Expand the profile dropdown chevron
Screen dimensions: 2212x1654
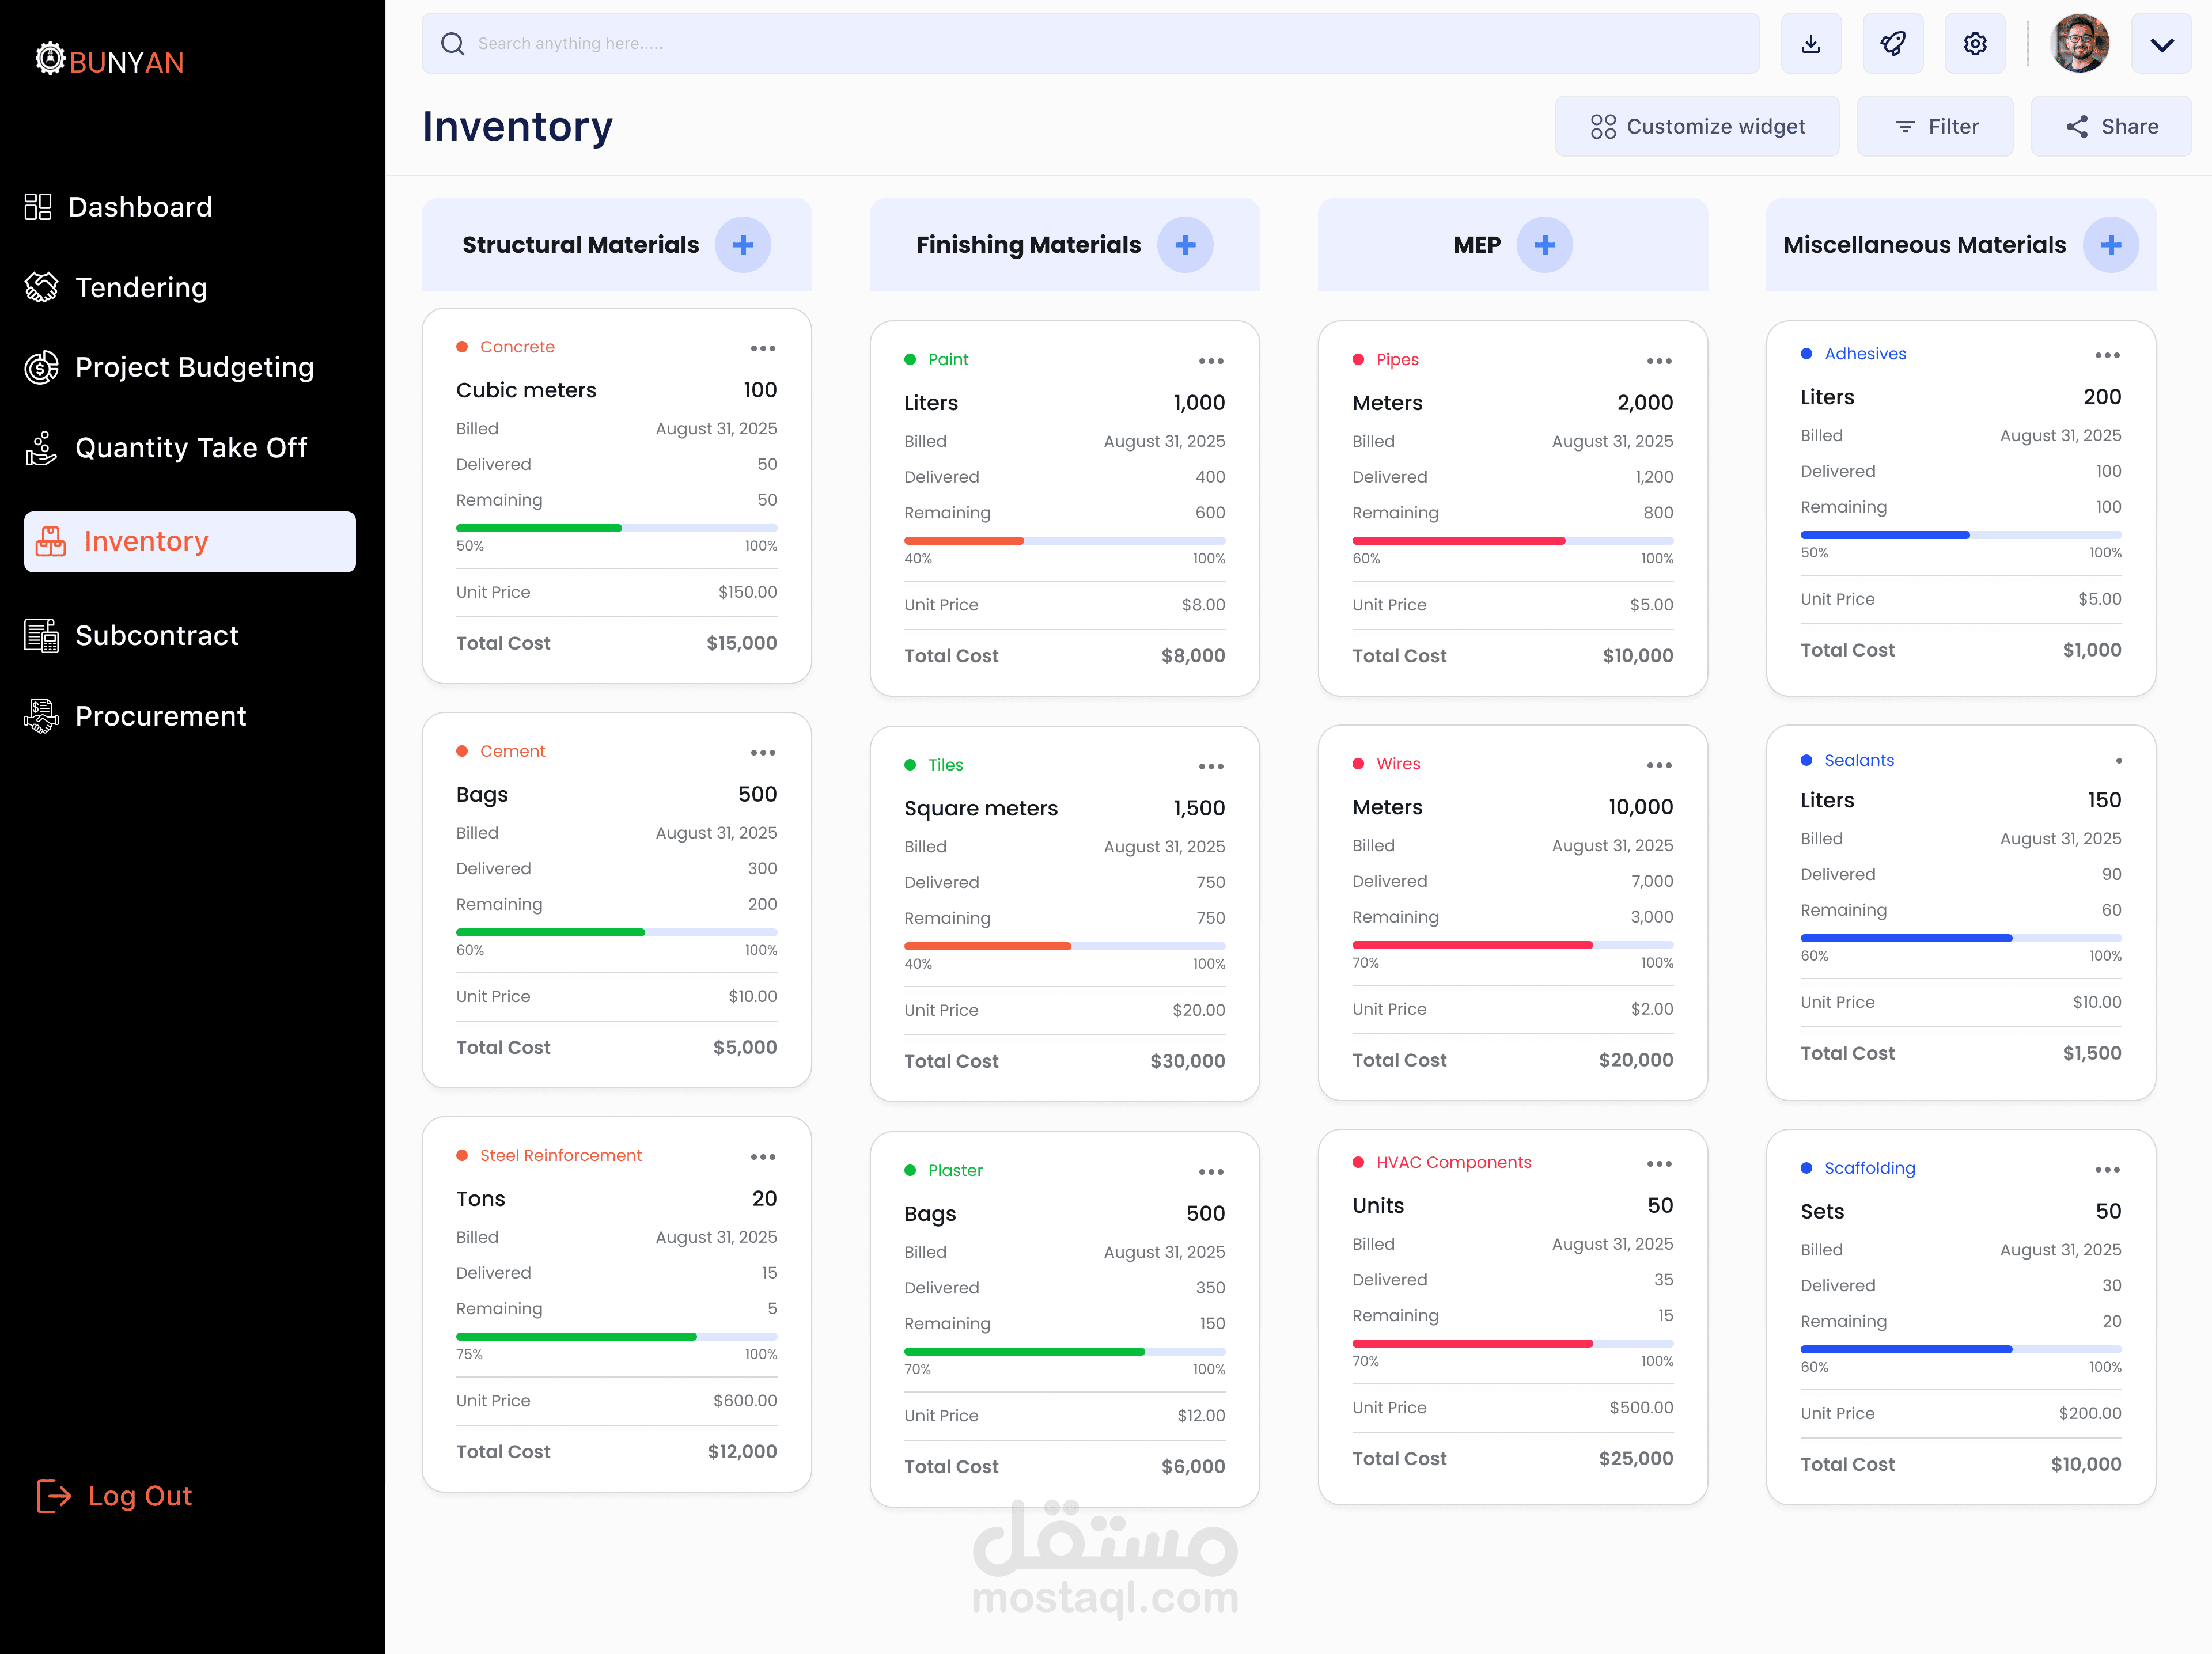coord(2161,44)
